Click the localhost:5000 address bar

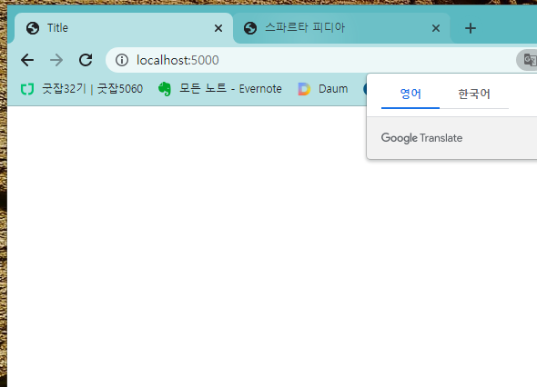pyautogui.click(x=309, y=60)
